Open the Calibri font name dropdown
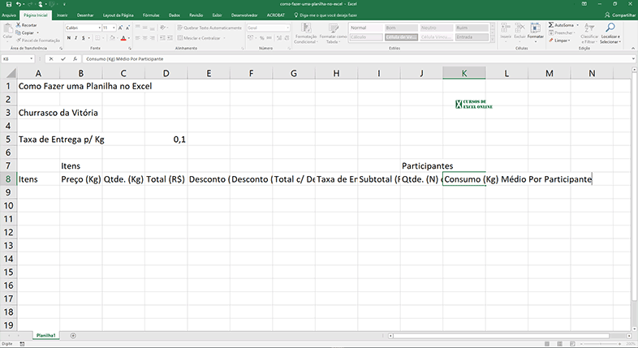This screenshot has height=348, width=638. (99, 28)
